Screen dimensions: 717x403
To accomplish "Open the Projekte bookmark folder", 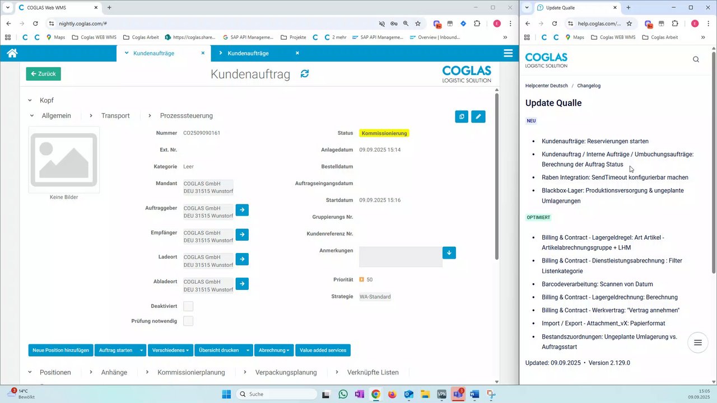I will [293, 38].
